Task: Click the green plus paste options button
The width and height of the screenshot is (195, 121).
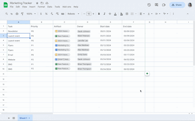Action: coord(147,73)
